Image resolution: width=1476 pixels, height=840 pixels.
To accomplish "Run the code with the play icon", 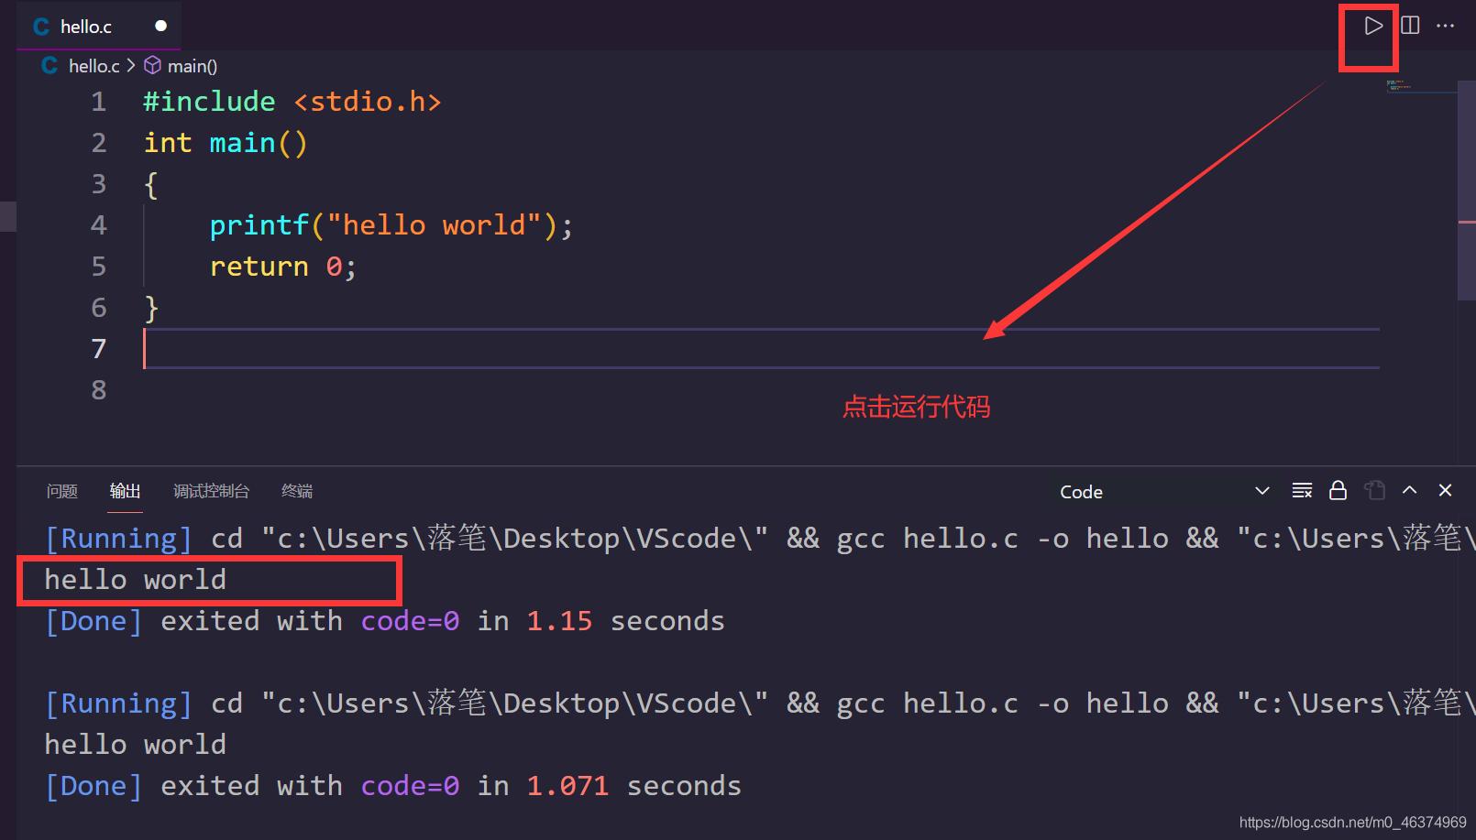I will [1372, 26].
